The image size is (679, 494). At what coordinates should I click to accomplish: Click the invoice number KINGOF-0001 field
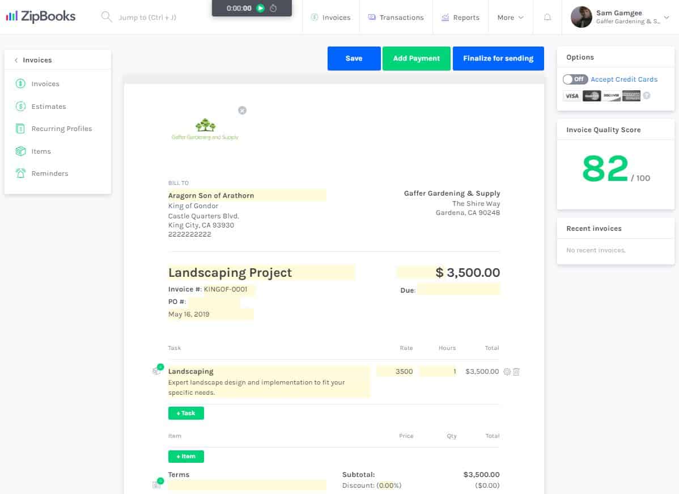tap(230, 289)
